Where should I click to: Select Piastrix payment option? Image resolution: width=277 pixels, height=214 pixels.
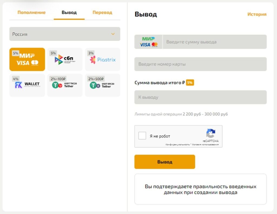point(103,59)
